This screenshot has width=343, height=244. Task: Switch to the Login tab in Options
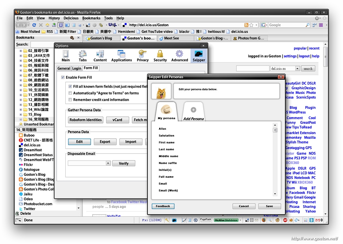77,68
